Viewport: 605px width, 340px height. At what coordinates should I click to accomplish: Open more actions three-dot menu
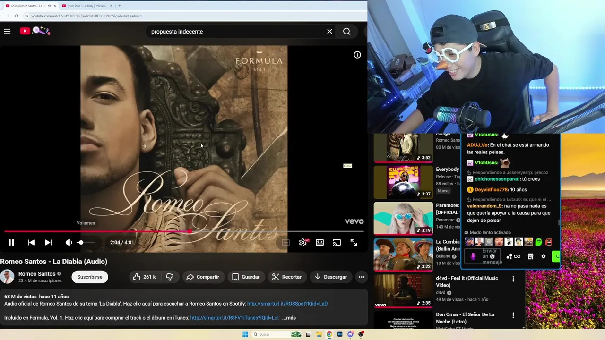click(x=362, y=277)
